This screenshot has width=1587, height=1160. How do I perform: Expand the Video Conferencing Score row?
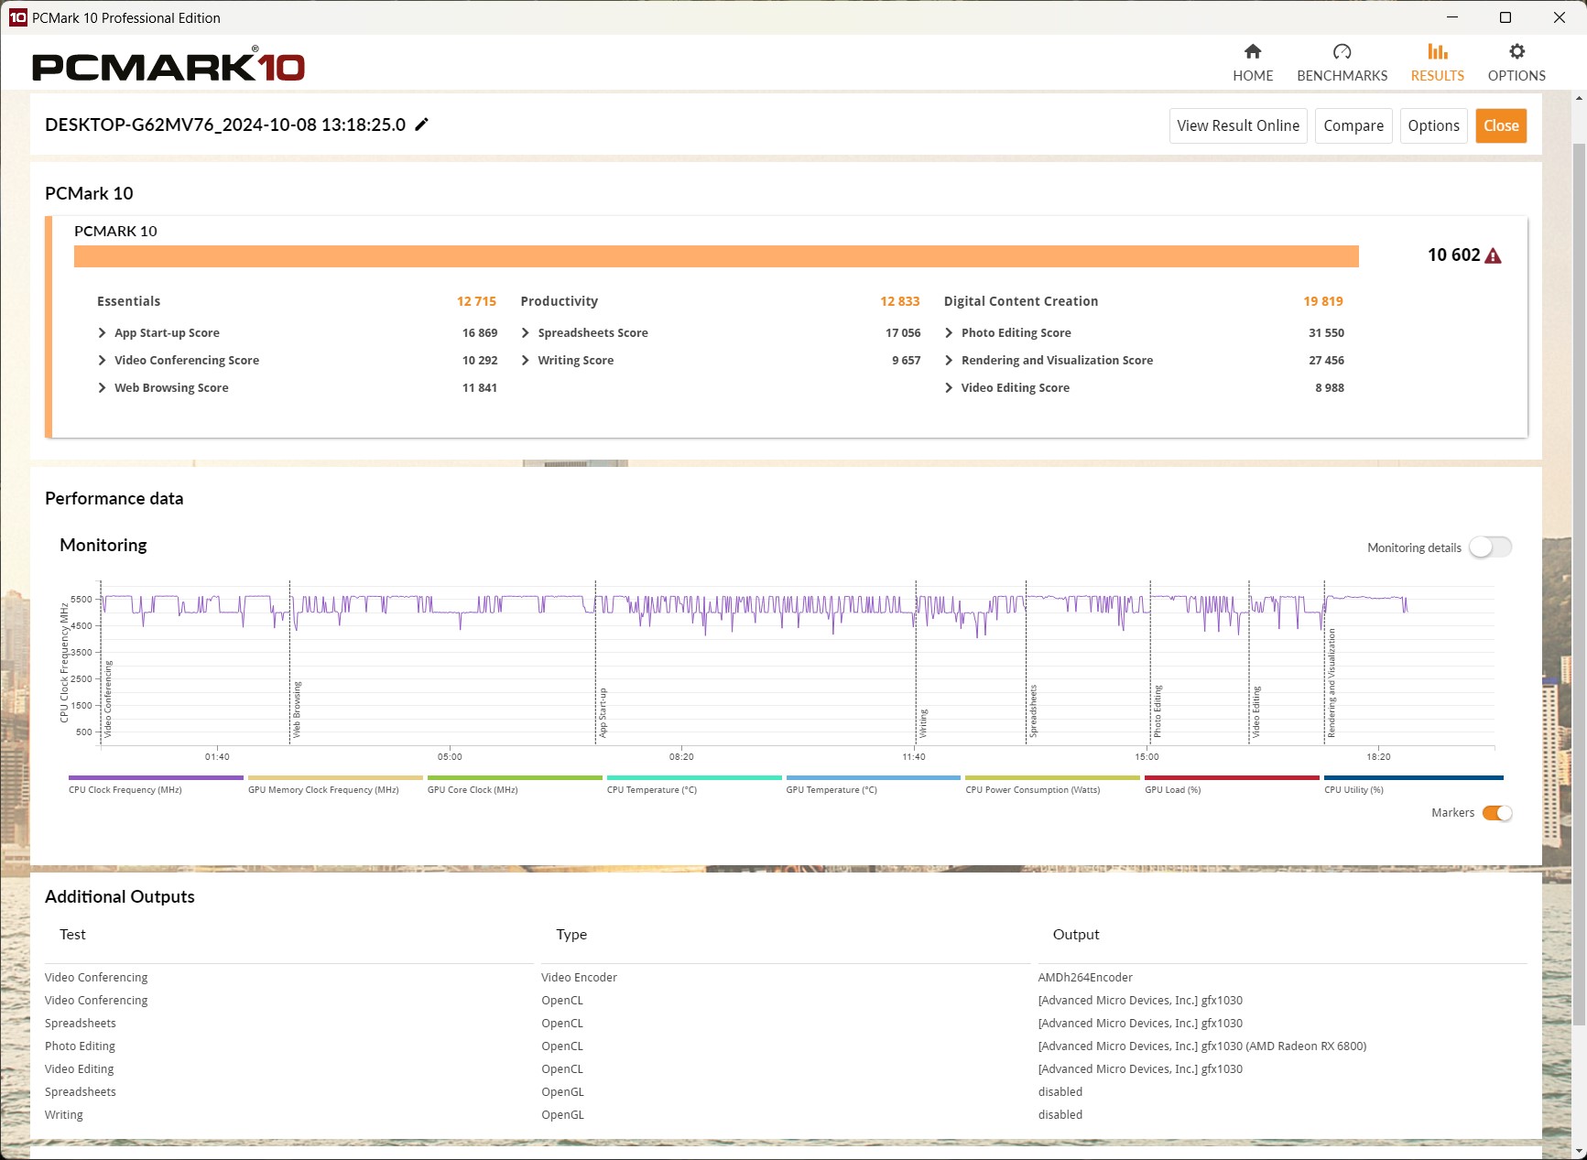102,361
